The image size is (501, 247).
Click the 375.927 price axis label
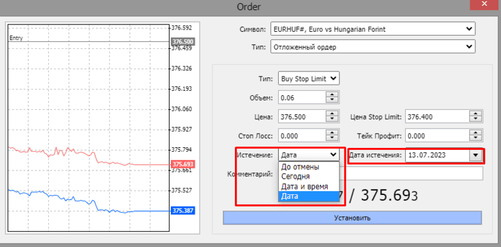(182, 130)
